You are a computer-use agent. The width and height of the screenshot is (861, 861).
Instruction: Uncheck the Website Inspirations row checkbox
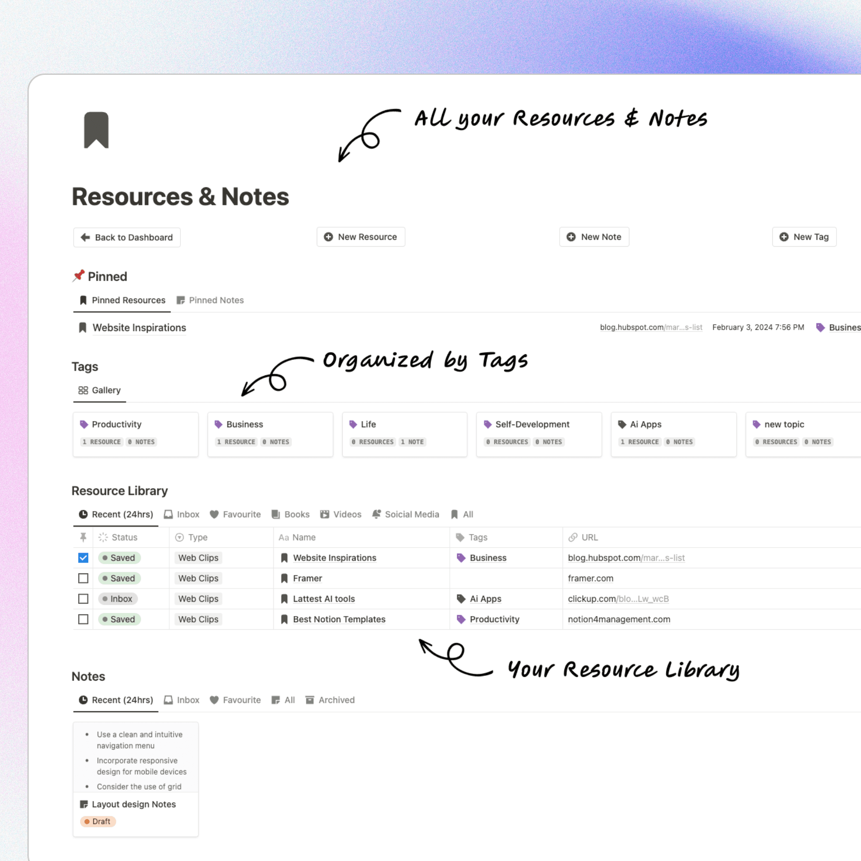click(83, 557)
